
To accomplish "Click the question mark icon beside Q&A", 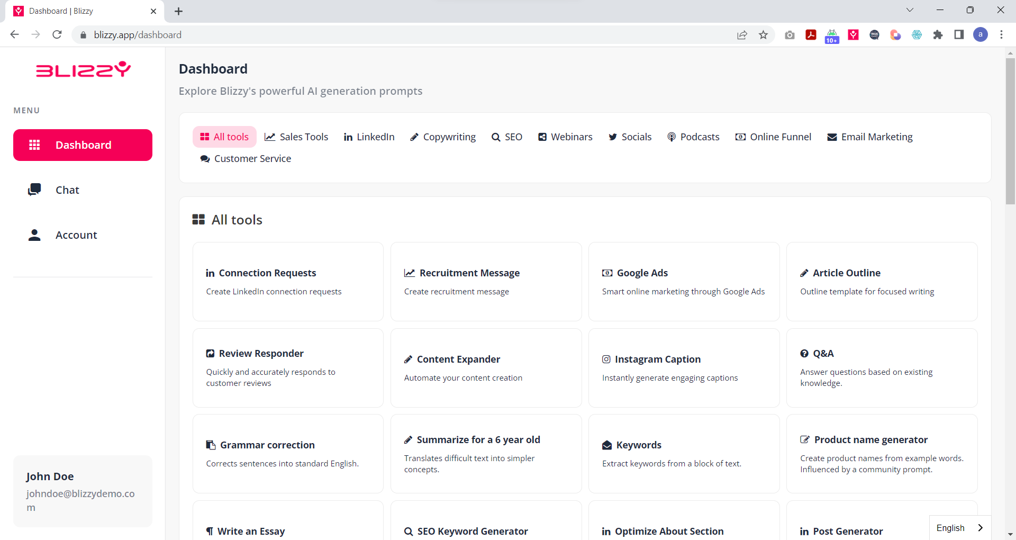I will point(804,354).
